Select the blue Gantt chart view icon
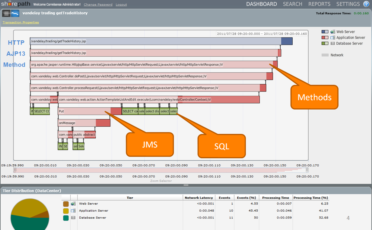This screenshot has width=372, height=230. pos(15,13)
